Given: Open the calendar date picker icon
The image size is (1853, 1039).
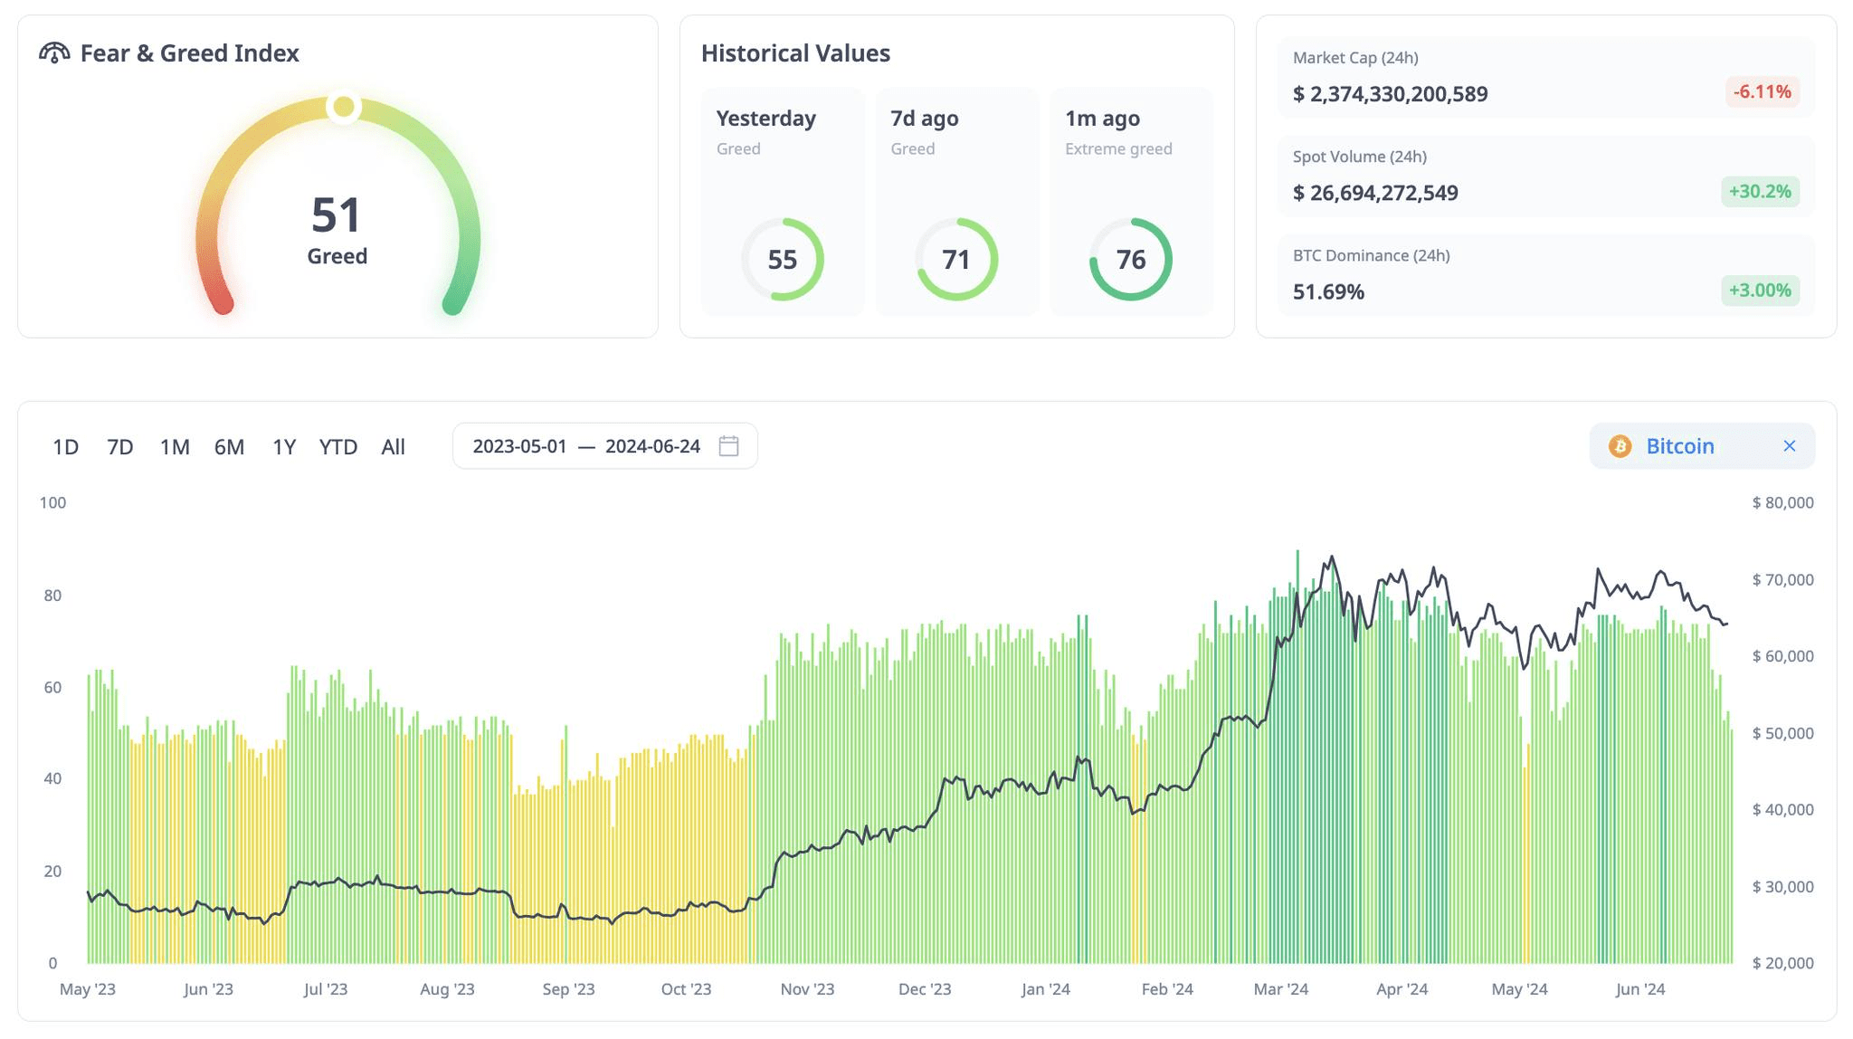Looking at the screenshot, I should coord(728,446).
